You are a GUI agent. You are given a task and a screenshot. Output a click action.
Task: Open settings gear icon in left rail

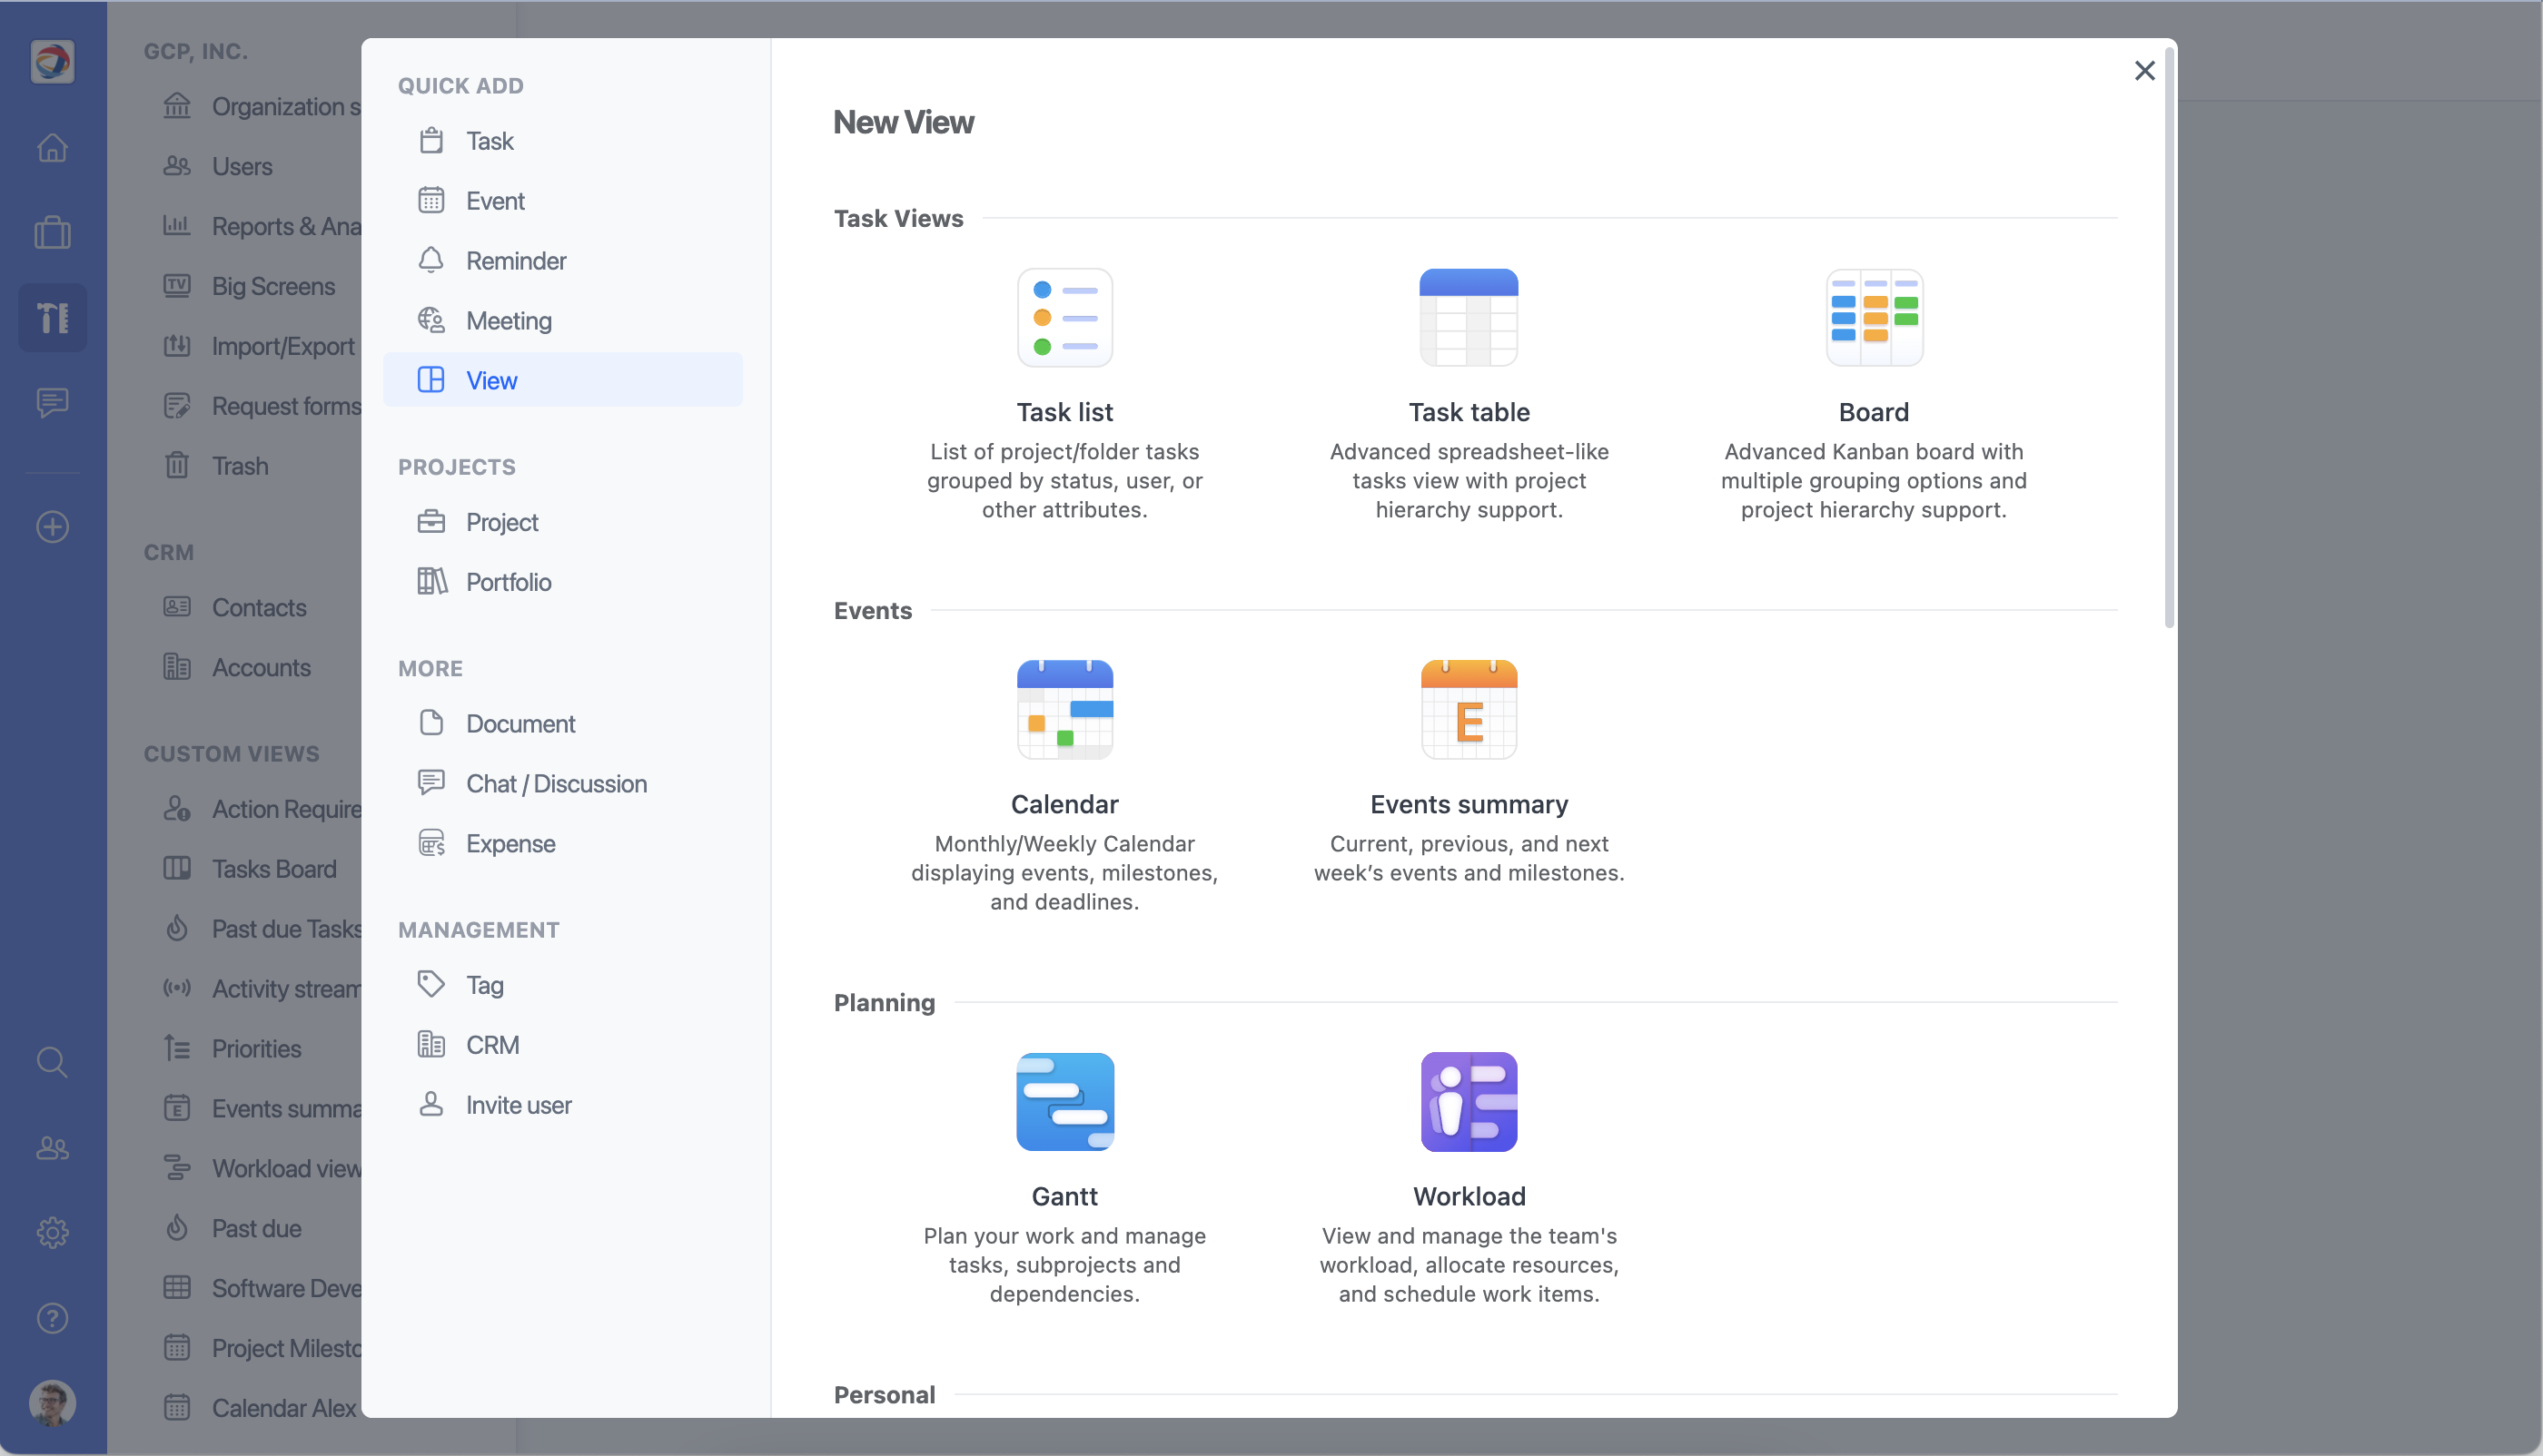(x=52, y=1232)
